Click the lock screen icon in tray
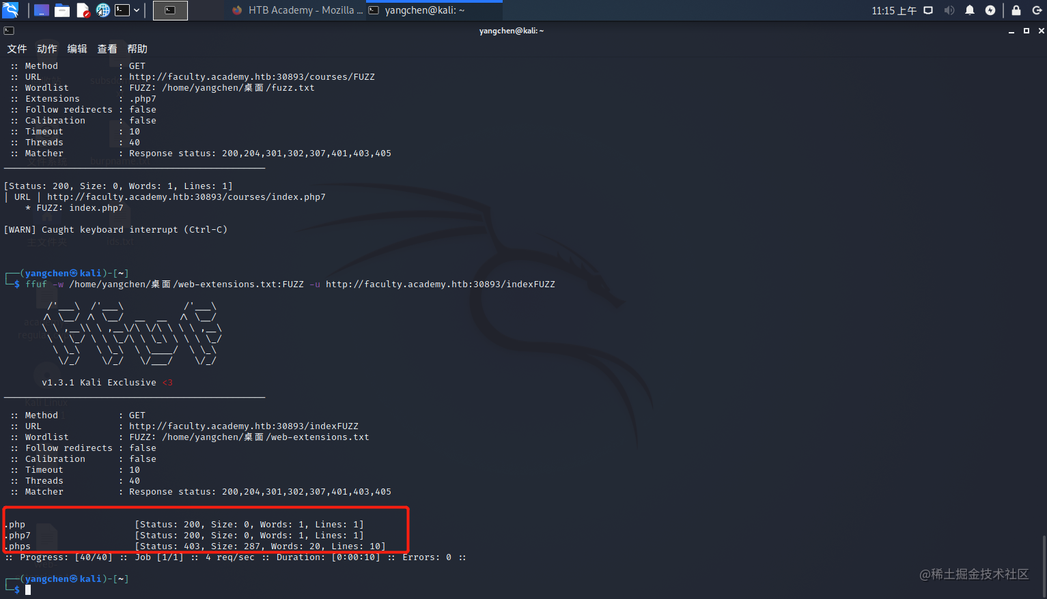1047x599 pixels. 1016,10
